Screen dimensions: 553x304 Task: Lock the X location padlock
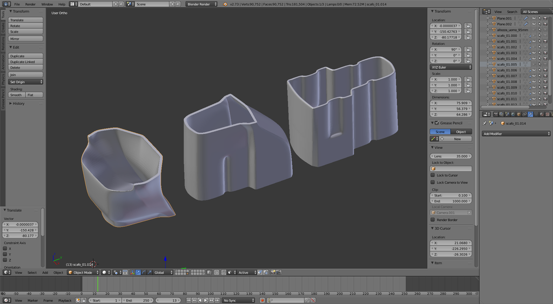coord(468,26)
